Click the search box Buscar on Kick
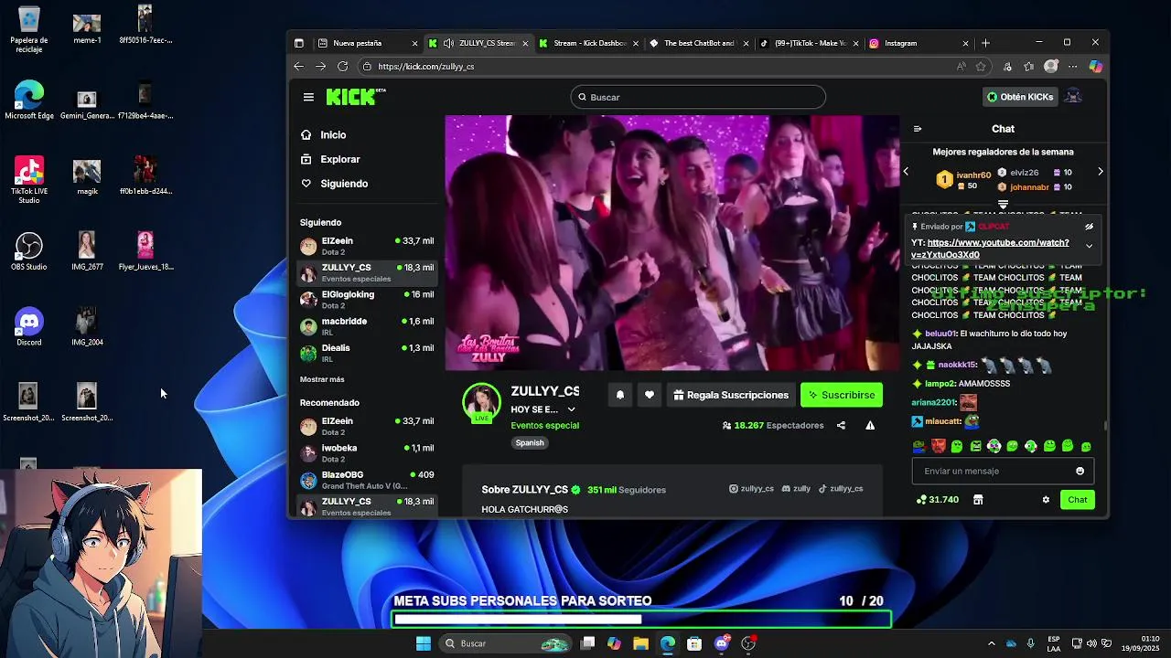The height and width of the screenshot is (658, 1171). (x=698, y=97)
